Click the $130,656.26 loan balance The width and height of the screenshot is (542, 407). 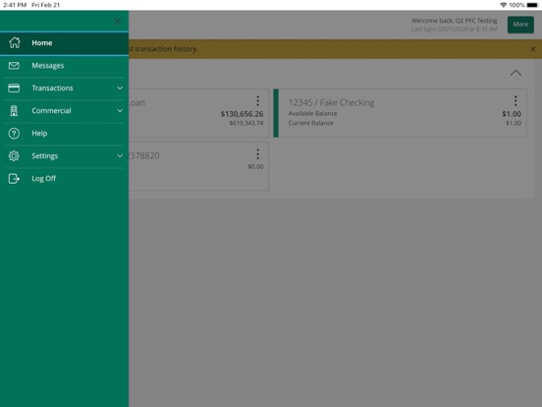pyautogui.click(x=242, y=114)
